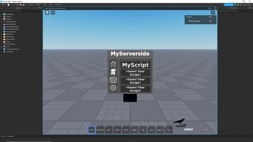
Task: Click the round menu icon above the leaderboard
Action: point(213,13)
